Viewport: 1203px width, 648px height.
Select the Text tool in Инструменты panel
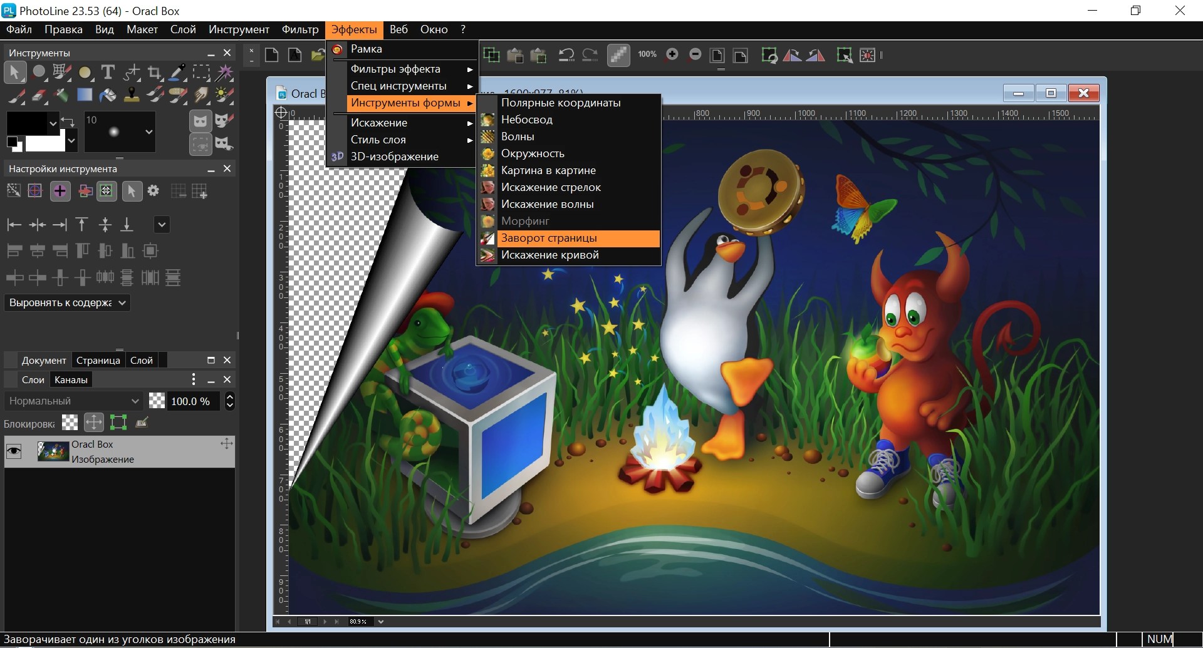point(108,73)
